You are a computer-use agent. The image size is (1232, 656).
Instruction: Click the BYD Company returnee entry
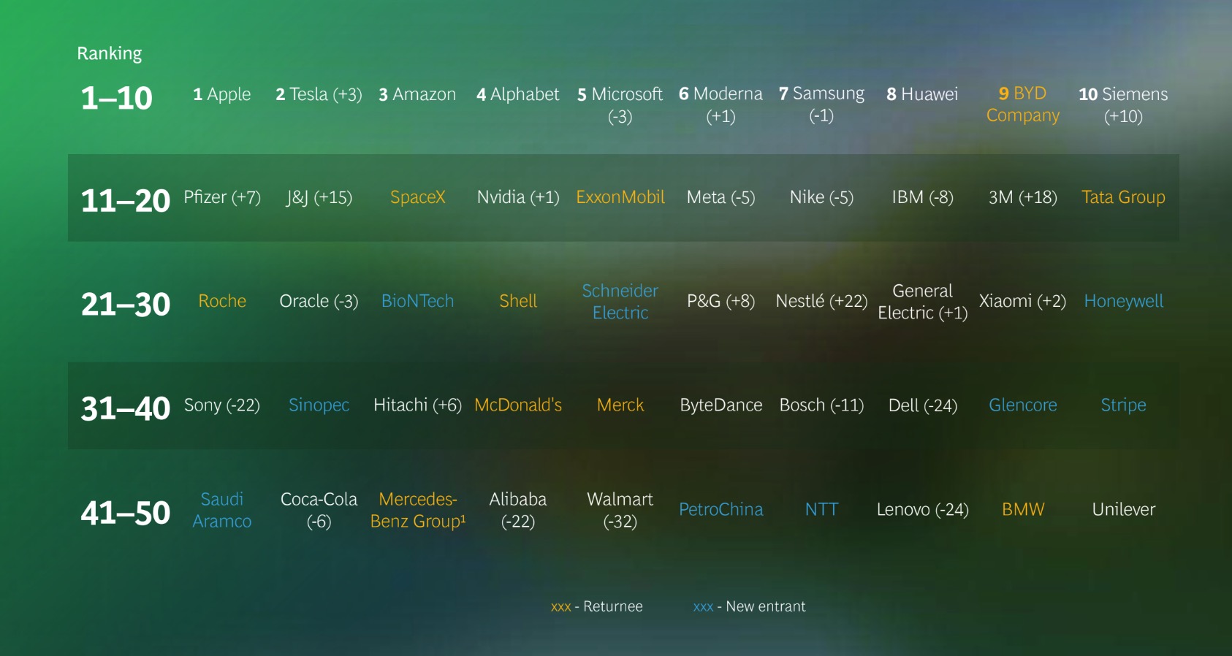(1022, 104)
